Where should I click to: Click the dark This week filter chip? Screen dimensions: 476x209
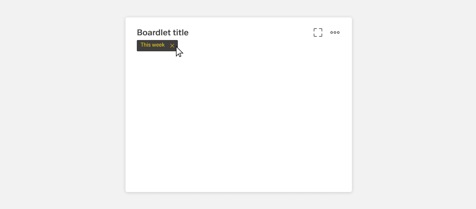153,46
